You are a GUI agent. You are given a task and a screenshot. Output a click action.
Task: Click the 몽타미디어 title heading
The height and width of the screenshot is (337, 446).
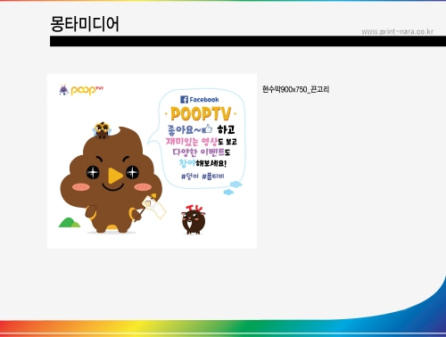click(85, 24)
